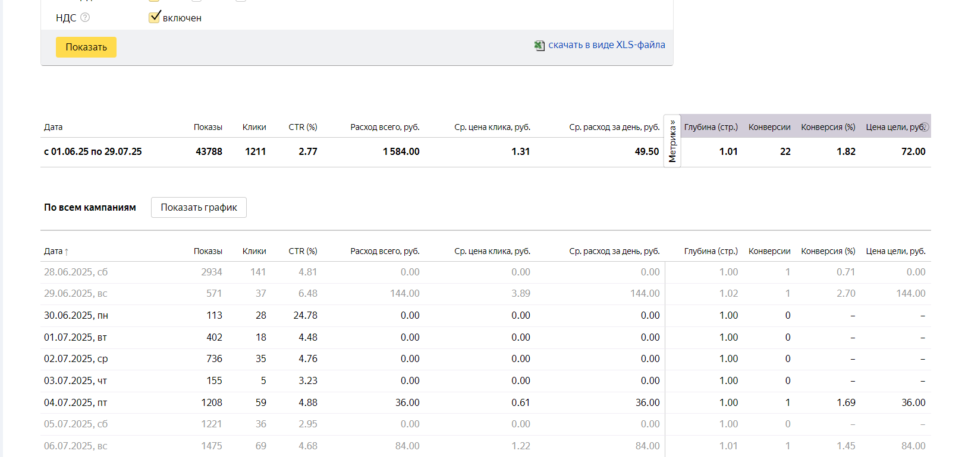This screenshot has height=457, width=965.
Task: Select the 30.06.2025, пн row date
Action: (x=76, y=315)
